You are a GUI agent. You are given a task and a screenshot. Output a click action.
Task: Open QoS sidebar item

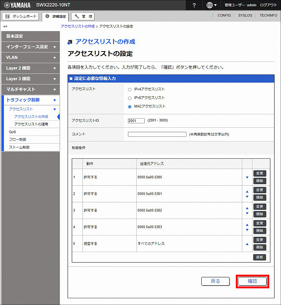tap(13, 132)
